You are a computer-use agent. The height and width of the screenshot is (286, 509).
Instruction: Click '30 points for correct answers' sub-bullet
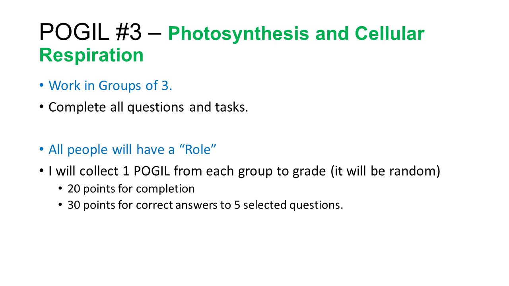(205, 205)
